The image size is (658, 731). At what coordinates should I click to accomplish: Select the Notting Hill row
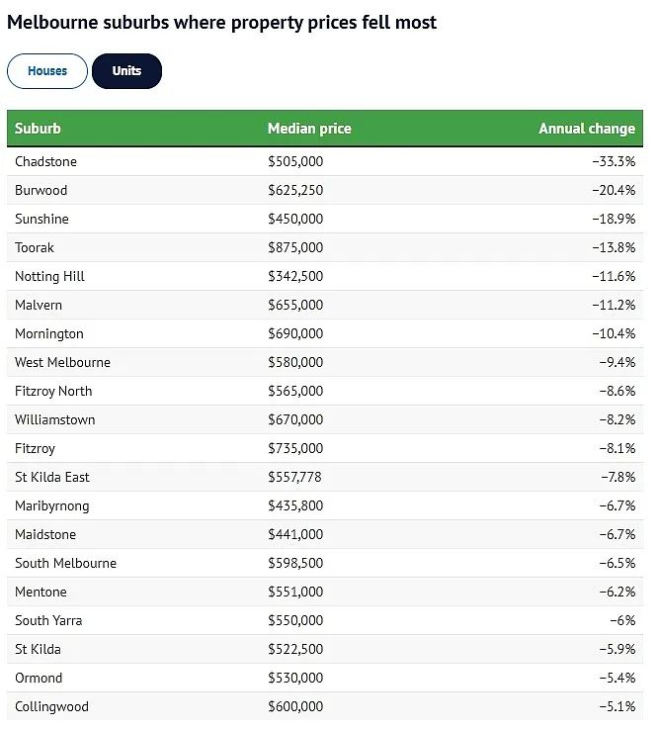pyautogui.click(x=49, y=276)
